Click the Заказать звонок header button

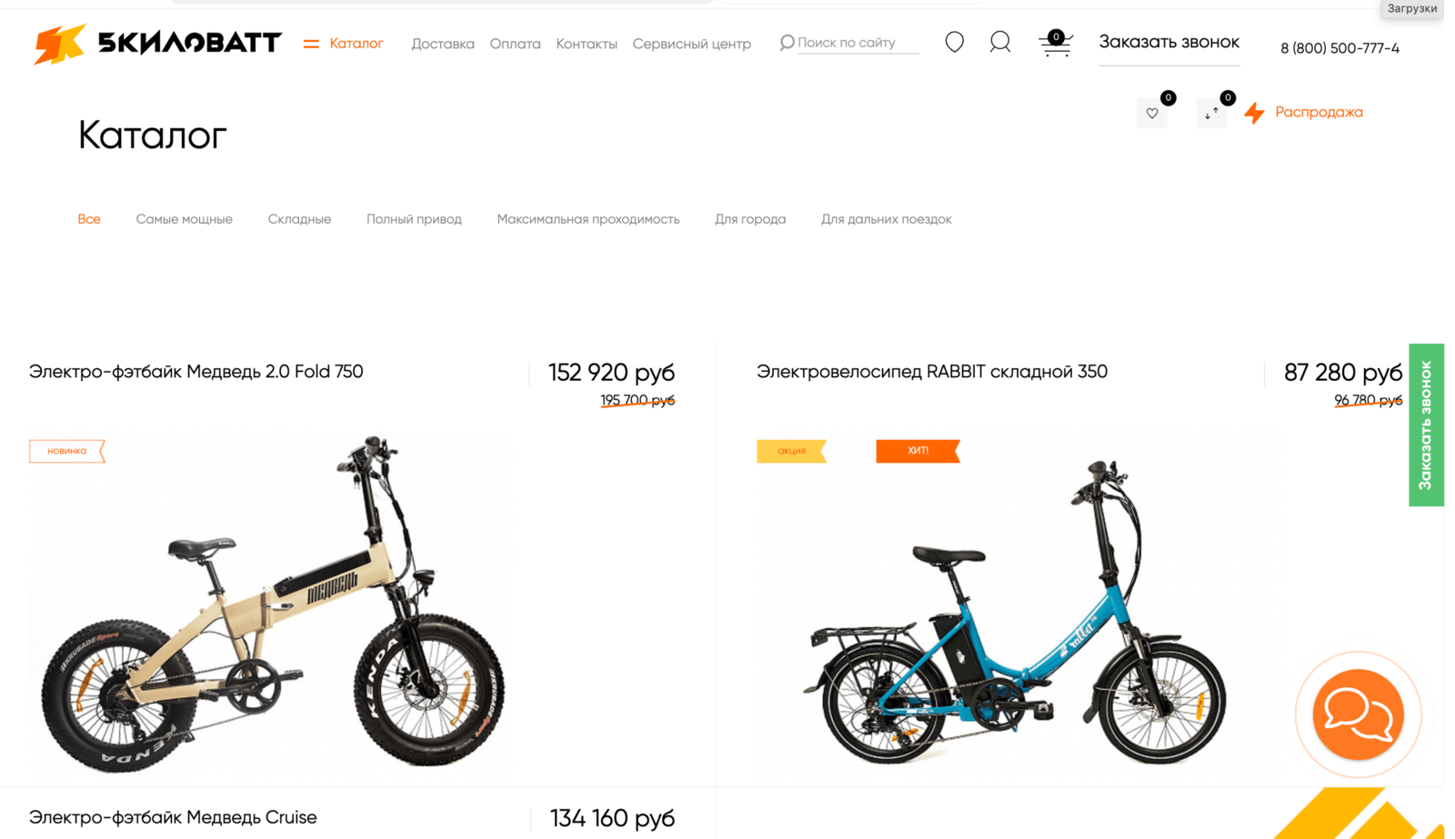[1169, 43]
